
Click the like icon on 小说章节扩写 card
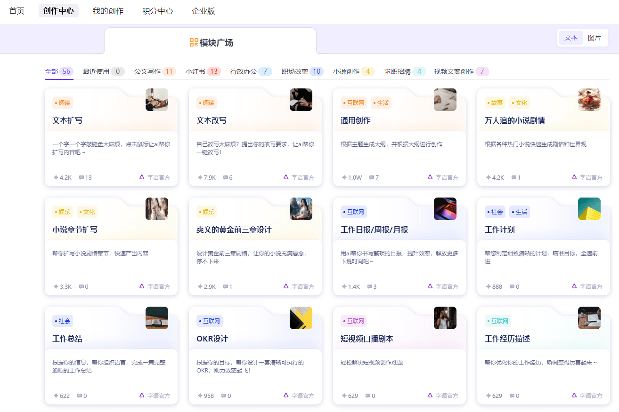pyautogui.click(x=55, y=286)
